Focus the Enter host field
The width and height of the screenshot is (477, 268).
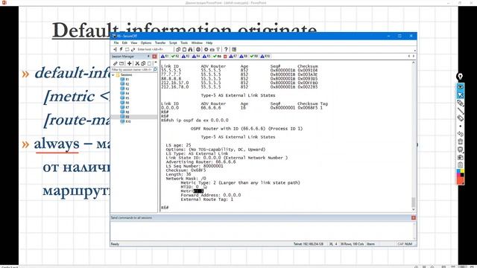[154, 49]
